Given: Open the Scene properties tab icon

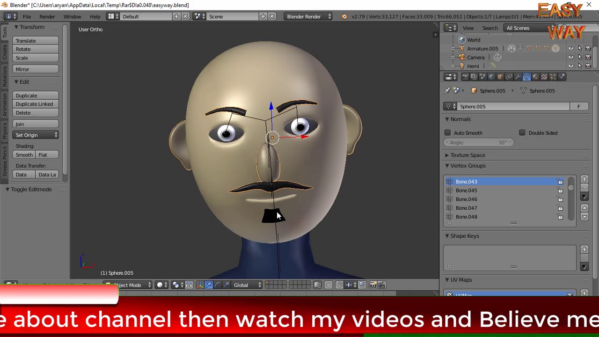Looking at the screenshot, I should [482, 77].
